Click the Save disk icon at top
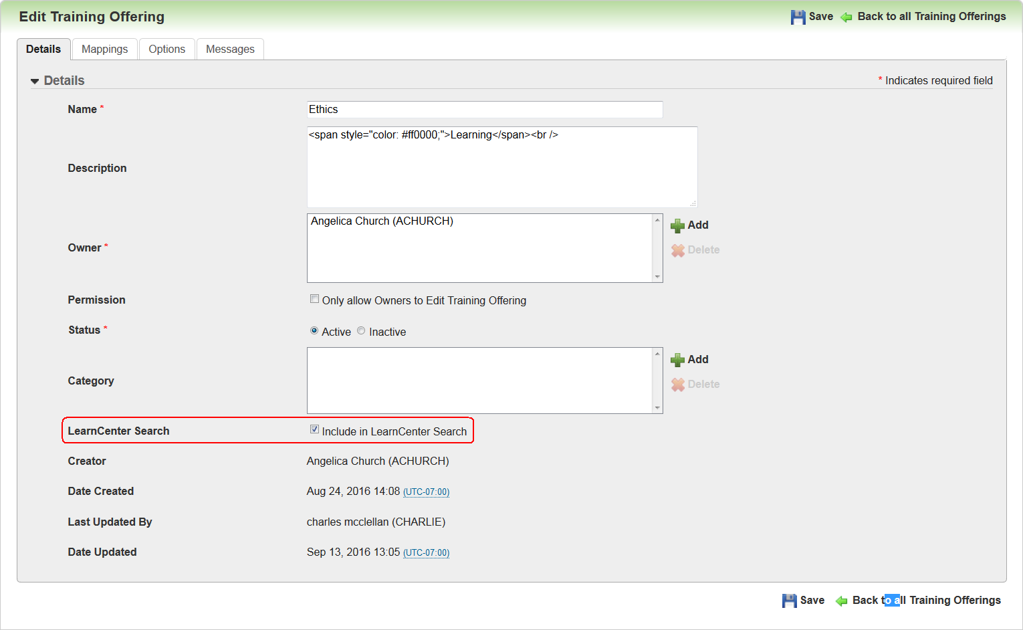 [798, 16]
